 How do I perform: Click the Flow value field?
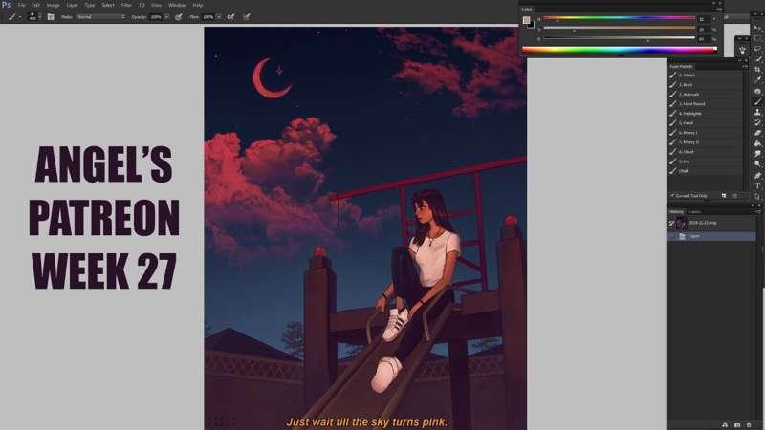coord(208,17)
